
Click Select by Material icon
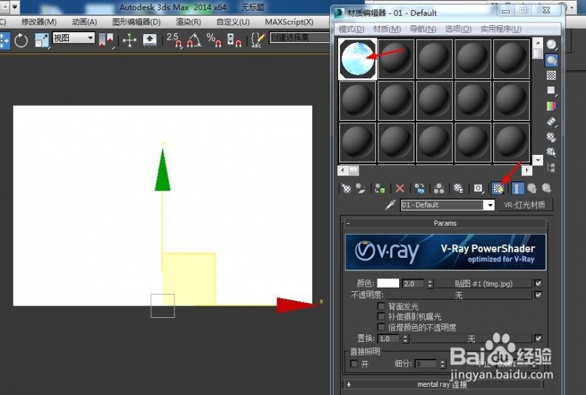click(x=551, y=152)
